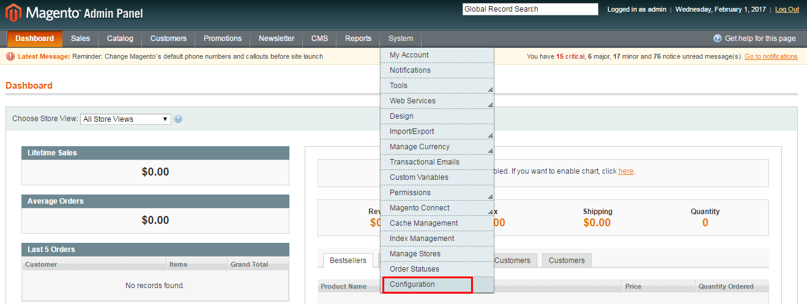Click the 'Logged in as admin' text
This screenshot has height=304, width=807.
click(x=636, y=9)
